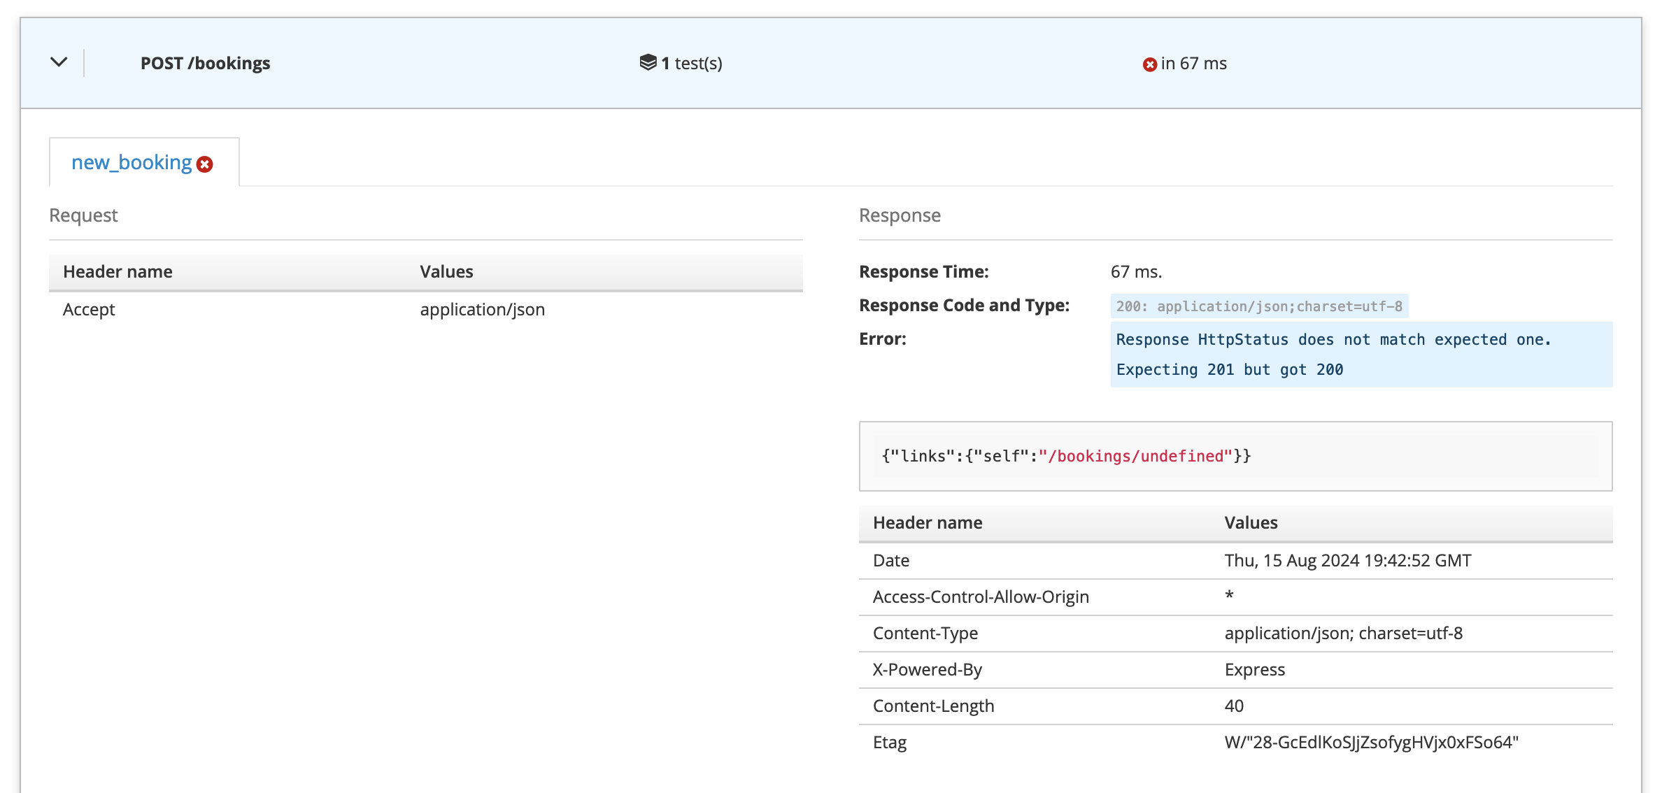
Task: Click the 200 response code badge
Action: (1258, 306)
